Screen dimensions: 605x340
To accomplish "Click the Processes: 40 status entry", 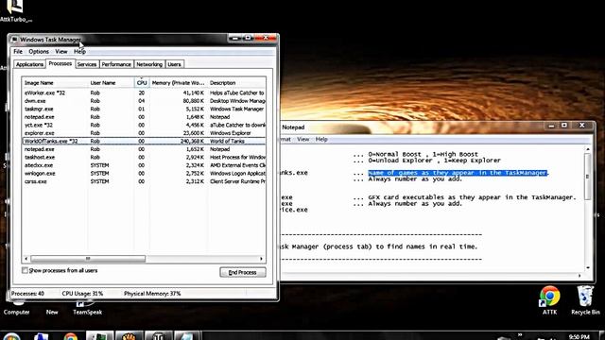I will coord(27,294).
